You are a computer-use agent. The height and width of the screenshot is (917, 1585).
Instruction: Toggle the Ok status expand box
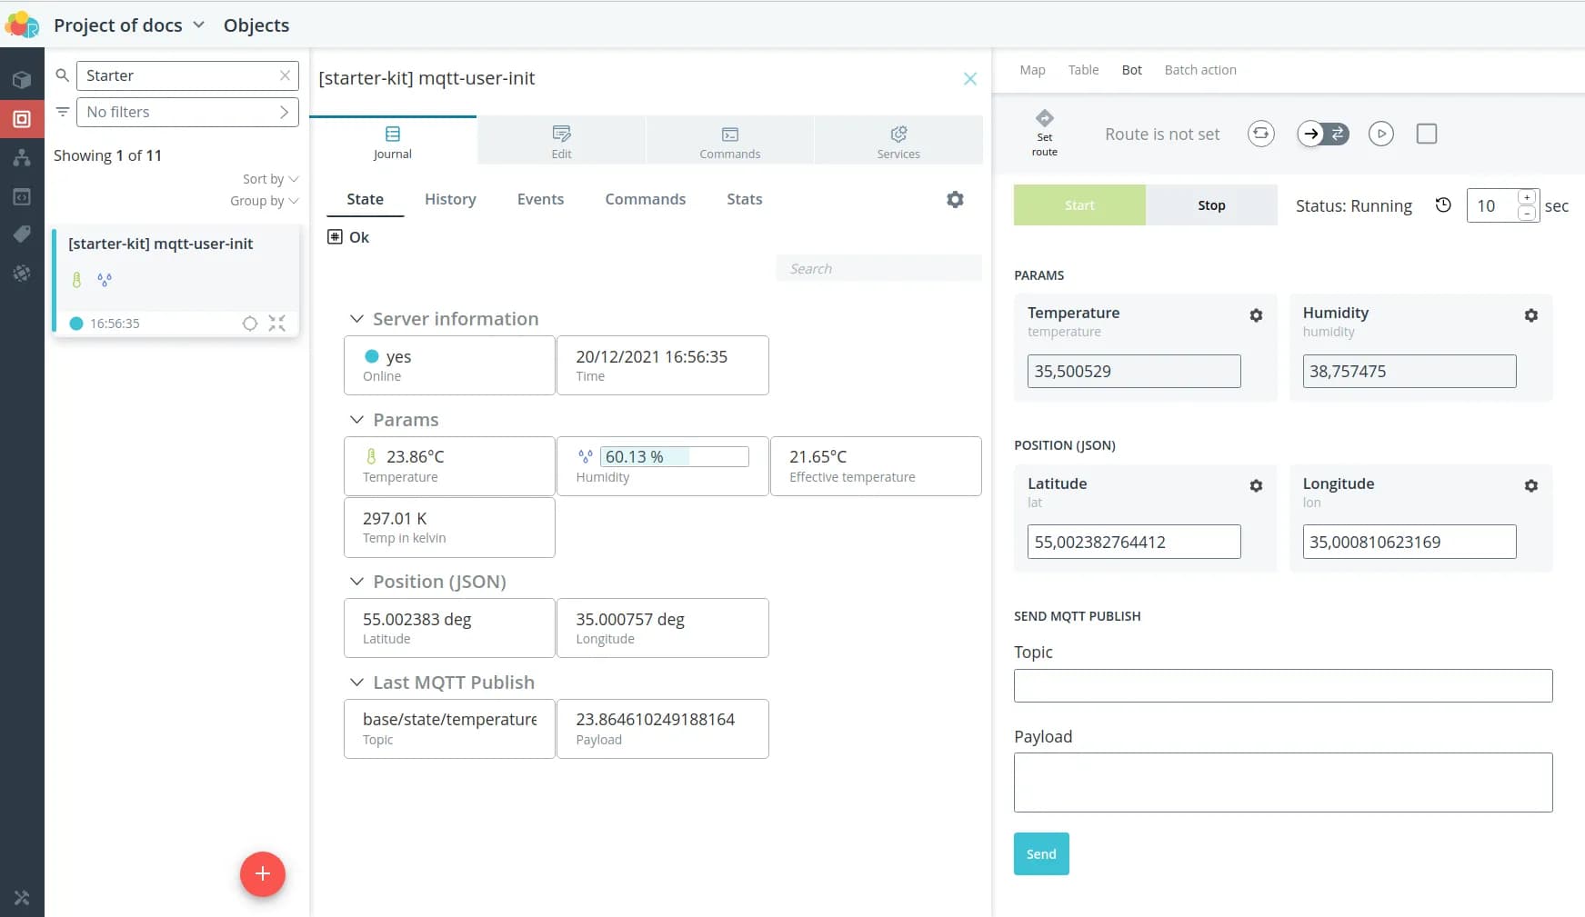click(x=335, y=237)
